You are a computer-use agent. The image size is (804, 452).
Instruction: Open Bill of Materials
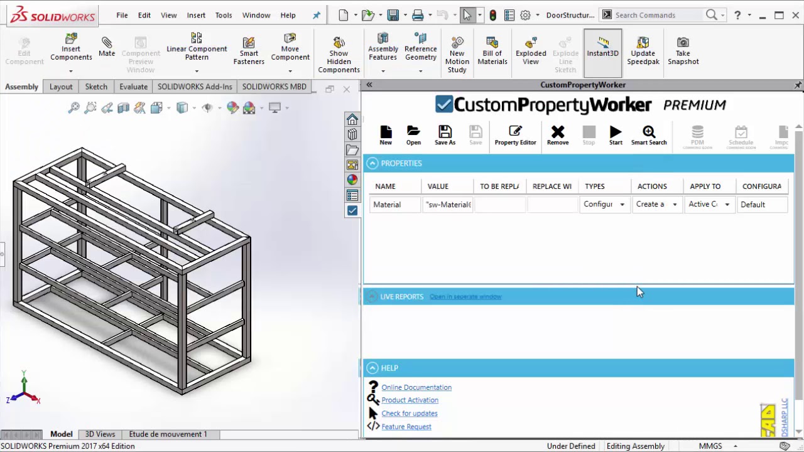point(492,50)
